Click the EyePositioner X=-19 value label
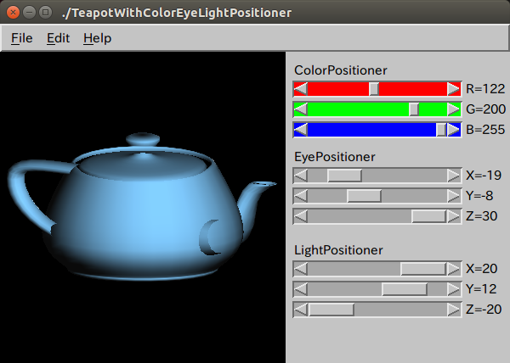The height and width of the screenshot is (363, 510). [484, 176]
